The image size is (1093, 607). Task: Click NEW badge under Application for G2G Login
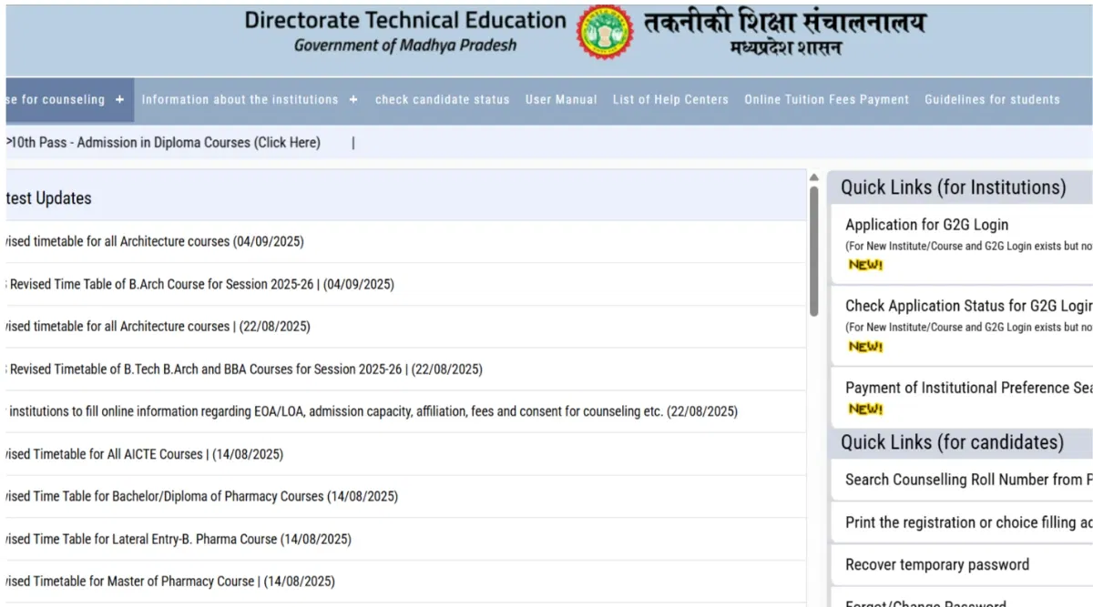click(865, 265)
